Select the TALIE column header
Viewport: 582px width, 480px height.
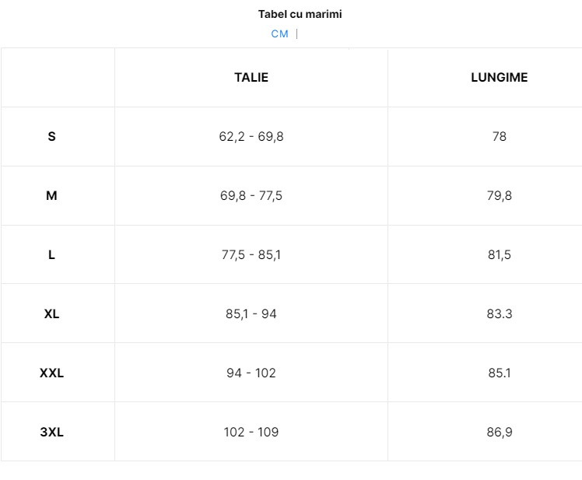(251, 77)
